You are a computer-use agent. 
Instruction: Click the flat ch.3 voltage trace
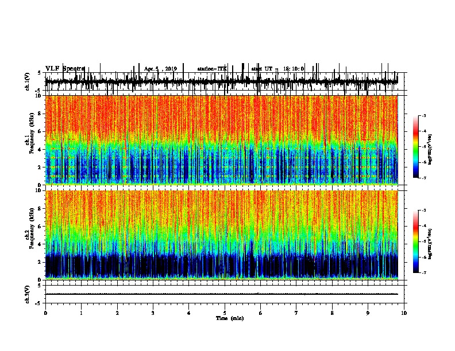coord(222,294)
